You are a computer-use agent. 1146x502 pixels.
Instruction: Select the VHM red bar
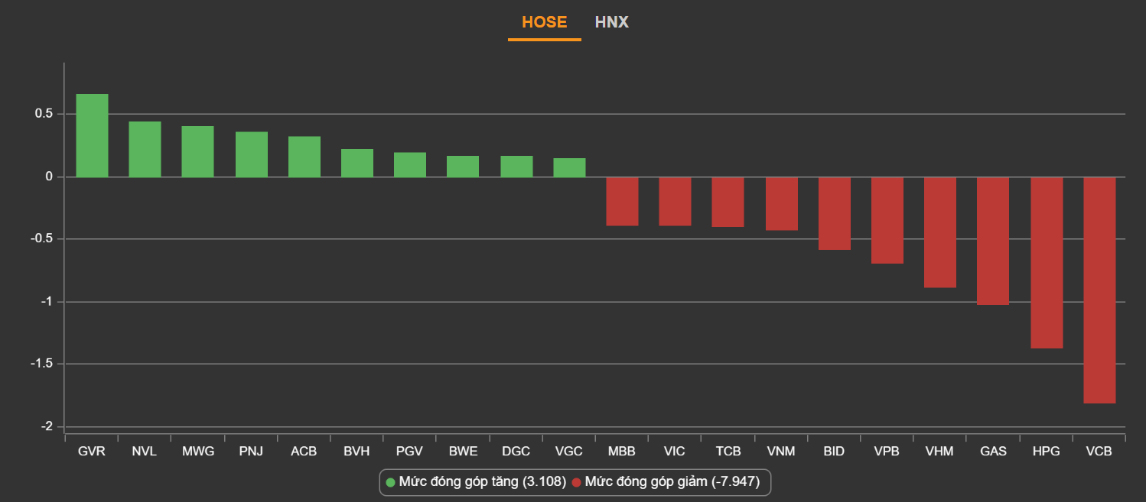(940, 232)
